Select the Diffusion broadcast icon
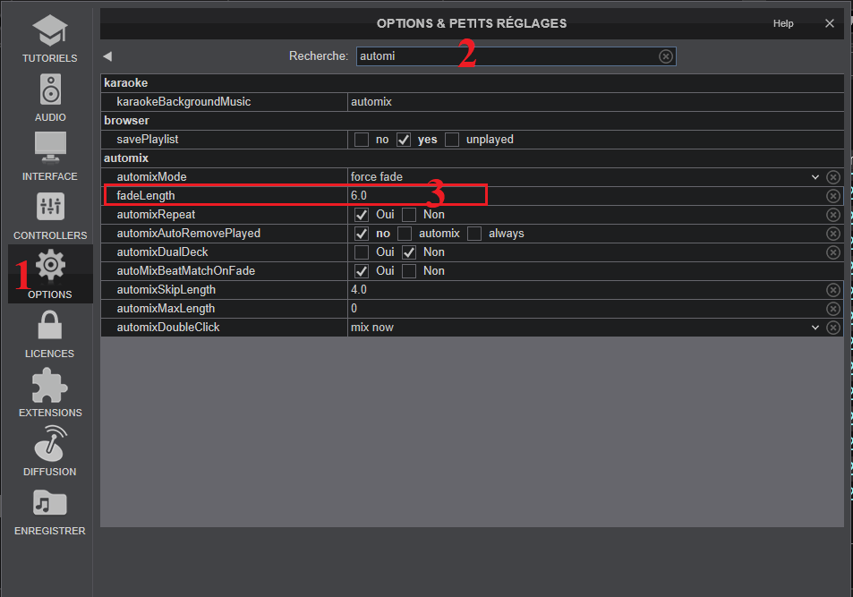This screenshot has height=597, width=853. point(50,444)
